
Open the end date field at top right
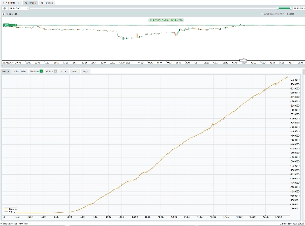298,8
